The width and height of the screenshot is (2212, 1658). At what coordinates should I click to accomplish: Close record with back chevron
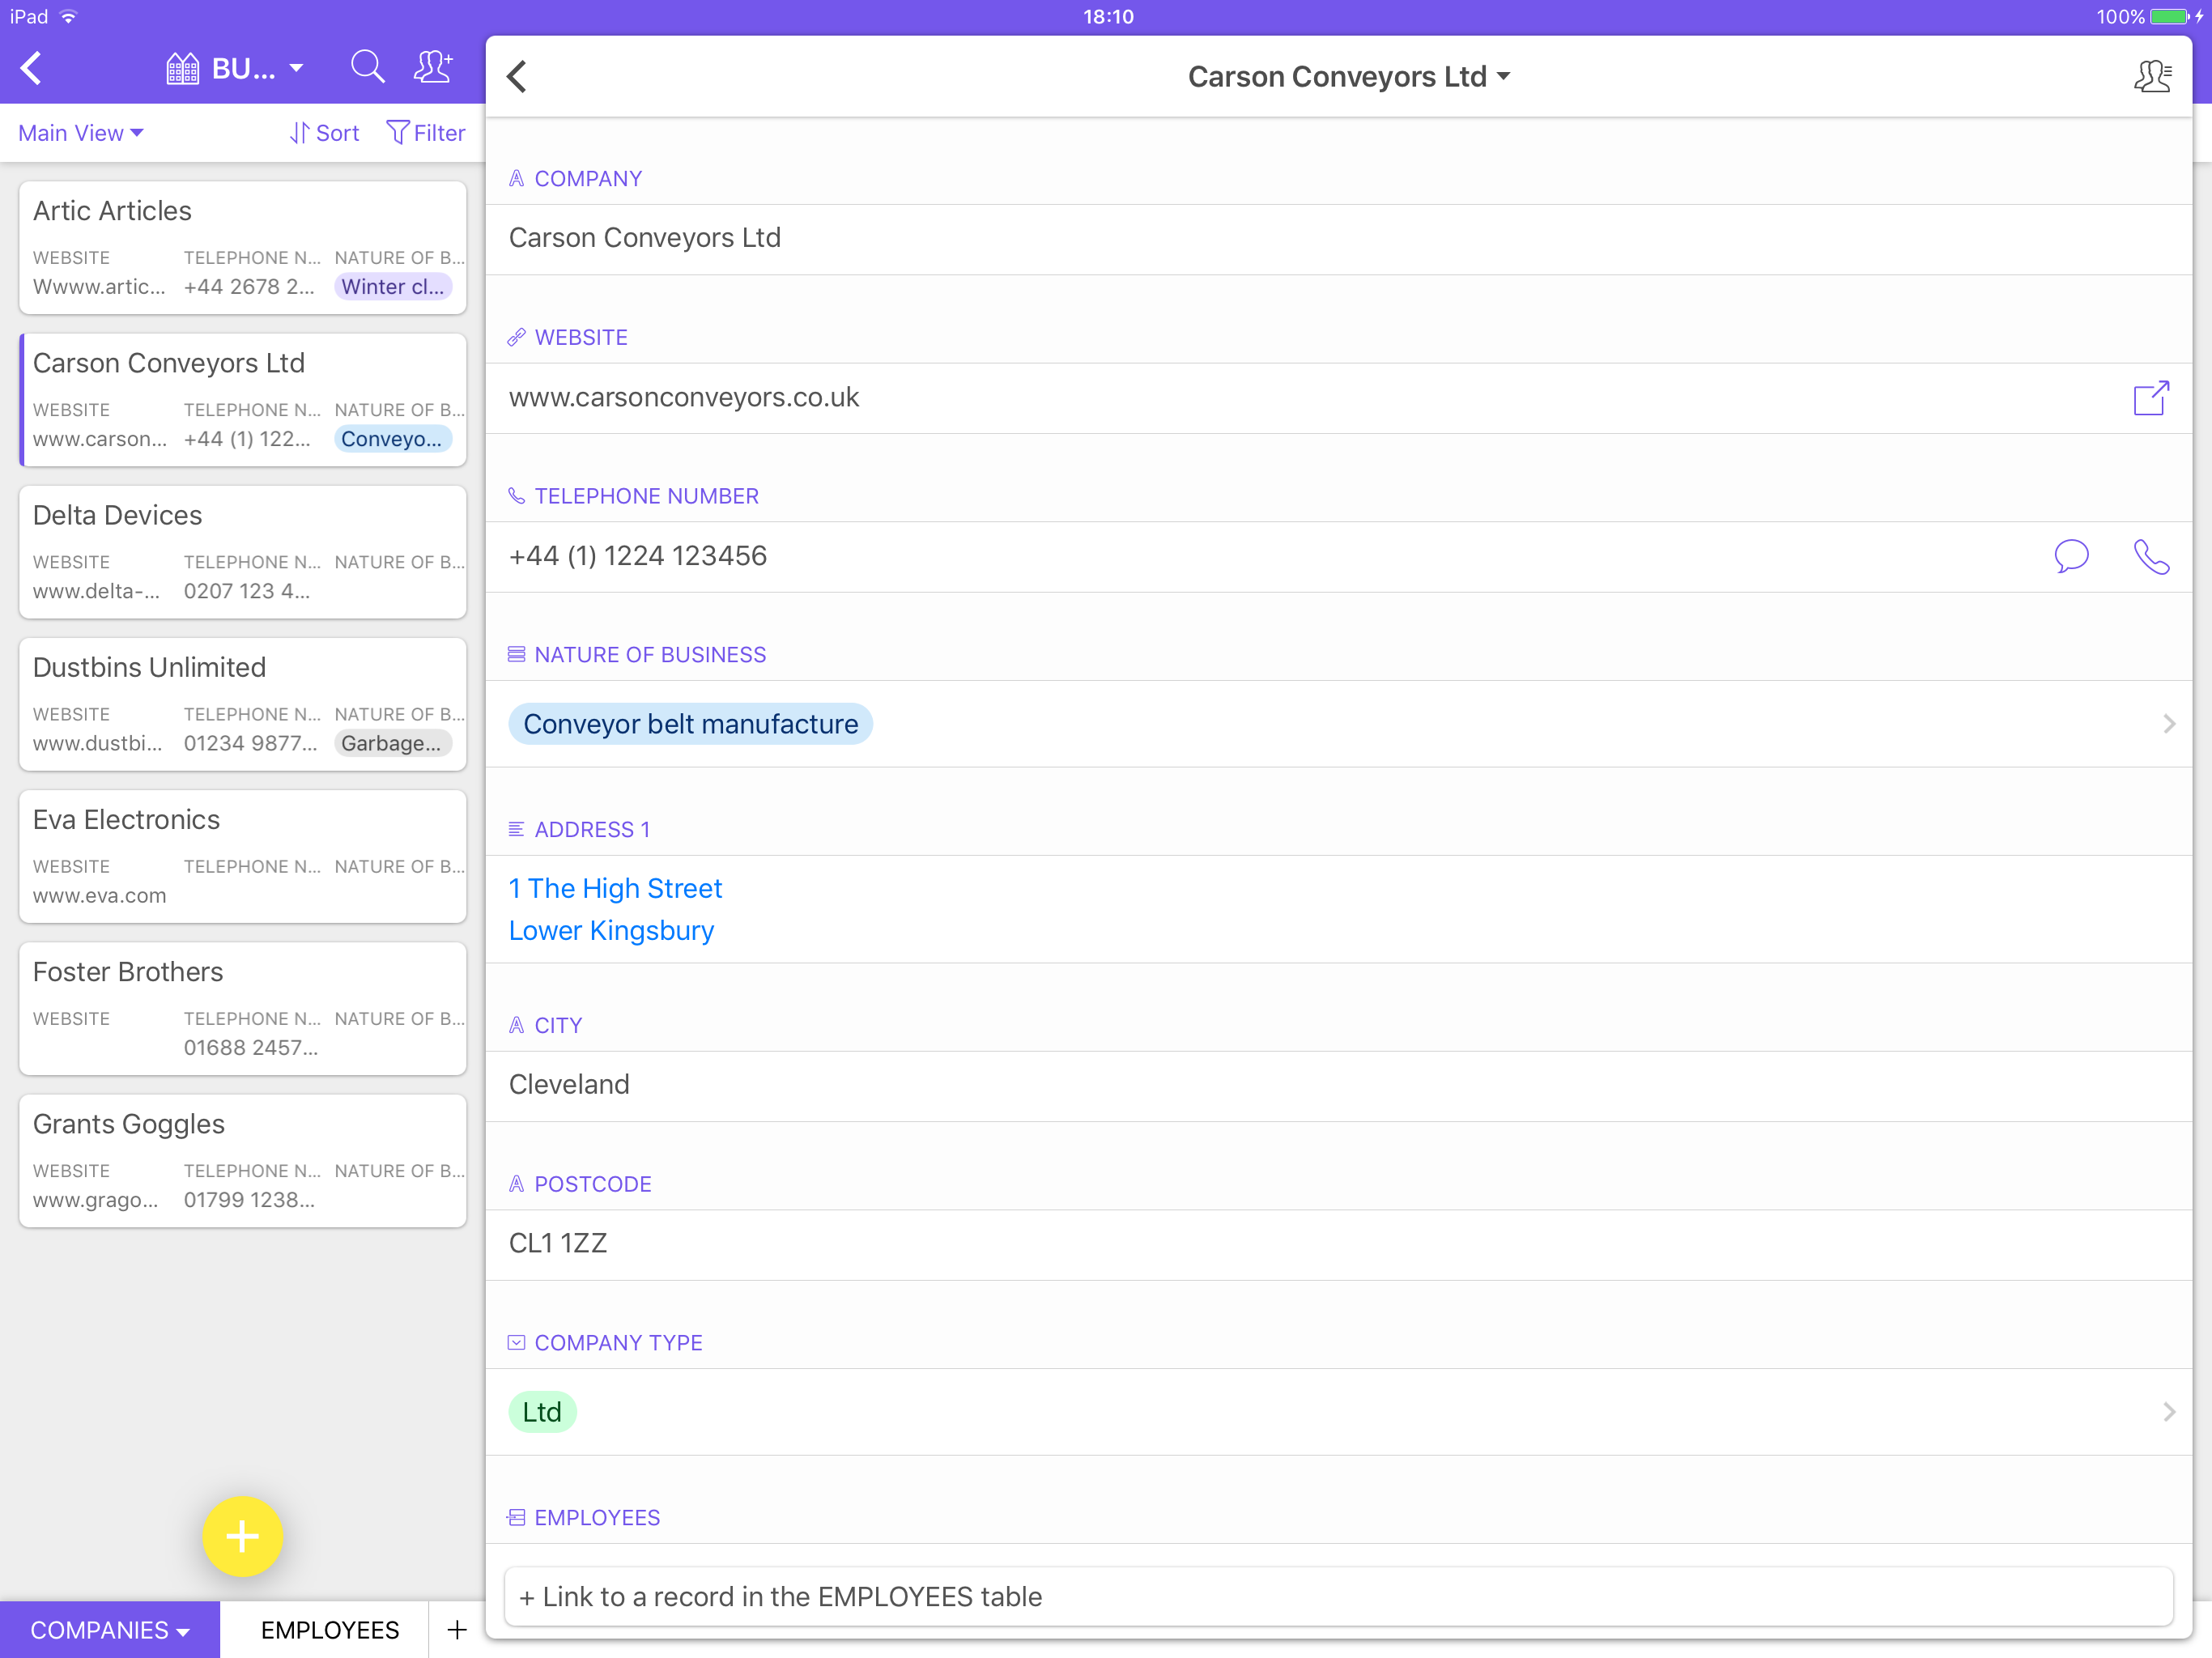point(517,76)
